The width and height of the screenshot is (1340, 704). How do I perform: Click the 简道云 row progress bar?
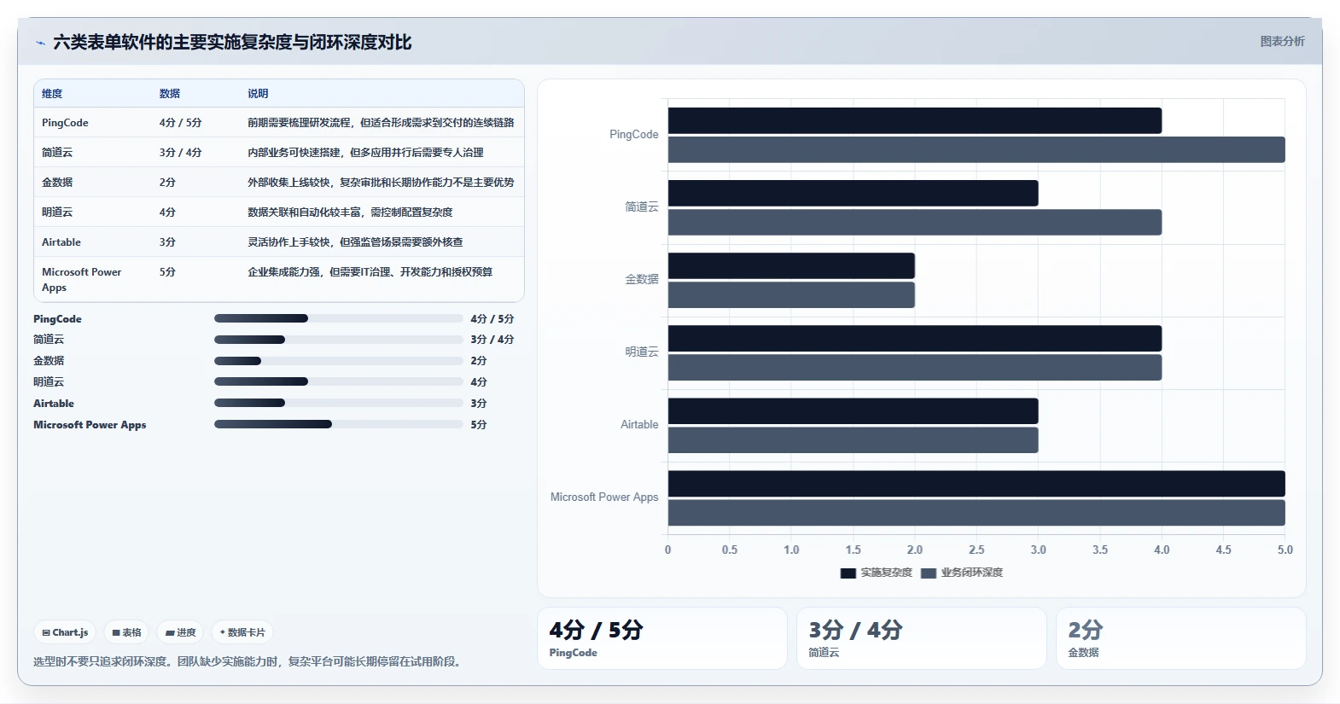[x=338, y=340]
